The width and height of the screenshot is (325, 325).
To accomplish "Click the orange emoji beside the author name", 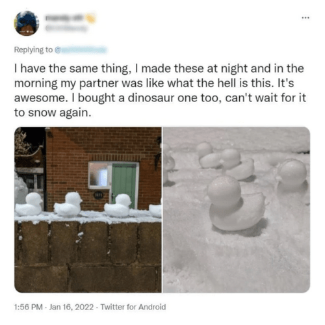I will tap(91, 19).
